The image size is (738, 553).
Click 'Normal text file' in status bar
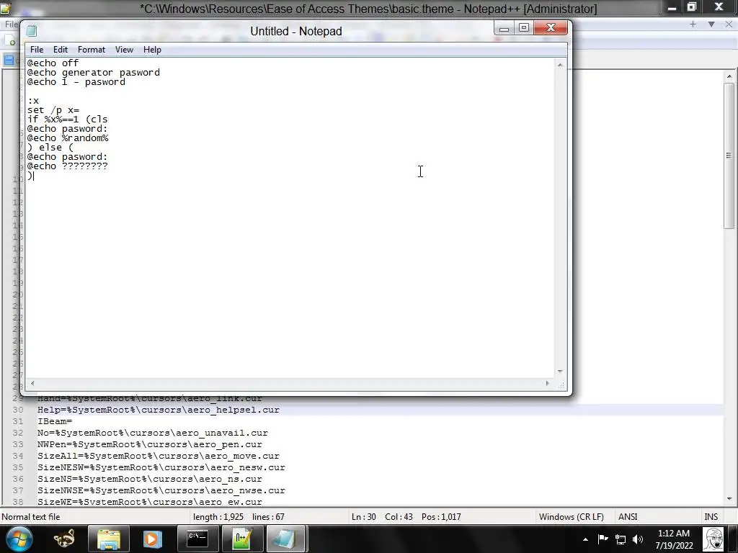point(30,517)
